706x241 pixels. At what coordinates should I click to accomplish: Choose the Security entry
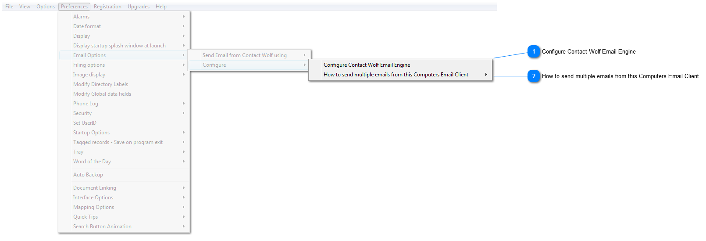(x=124, y=113)
